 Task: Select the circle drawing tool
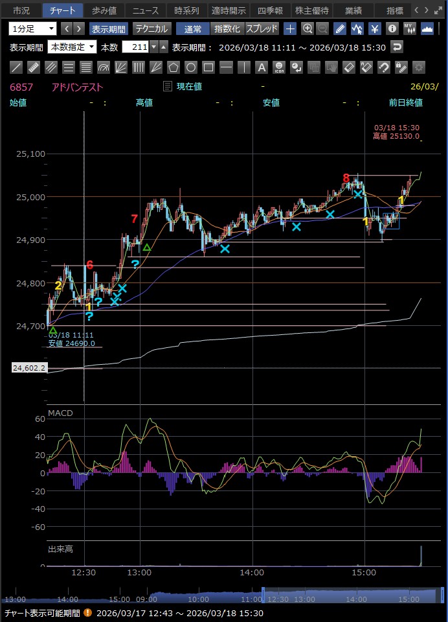(x=191, y=67)
